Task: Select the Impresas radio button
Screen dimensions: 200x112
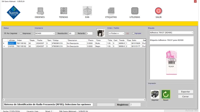Action: click(21, 33)
